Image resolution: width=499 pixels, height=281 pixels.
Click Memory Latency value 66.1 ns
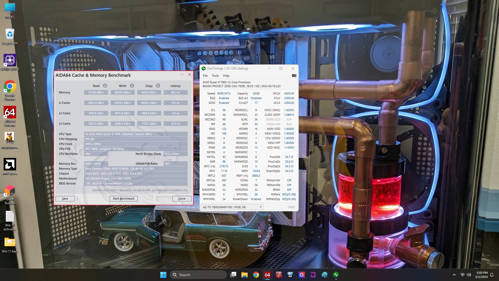[x=175, y=92]
